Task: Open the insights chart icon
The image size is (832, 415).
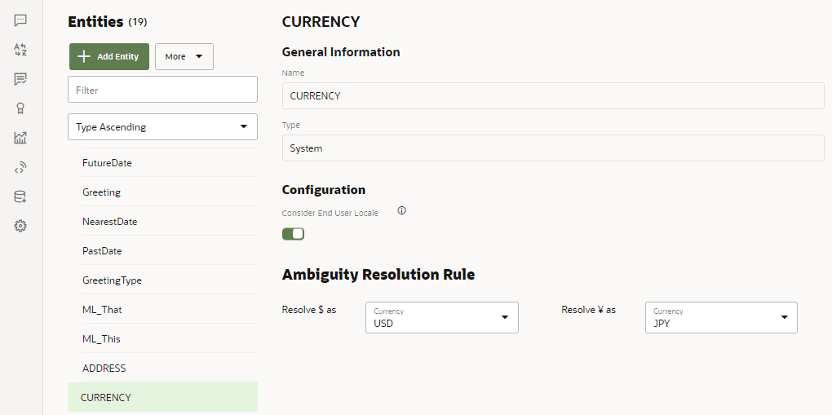Action: click(21, 138)
